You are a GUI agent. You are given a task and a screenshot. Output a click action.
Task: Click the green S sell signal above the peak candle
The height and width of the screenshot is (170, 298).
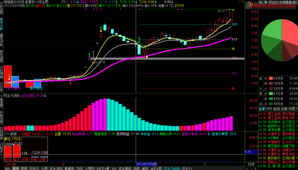pyautogui.click(x=101, y=28)
